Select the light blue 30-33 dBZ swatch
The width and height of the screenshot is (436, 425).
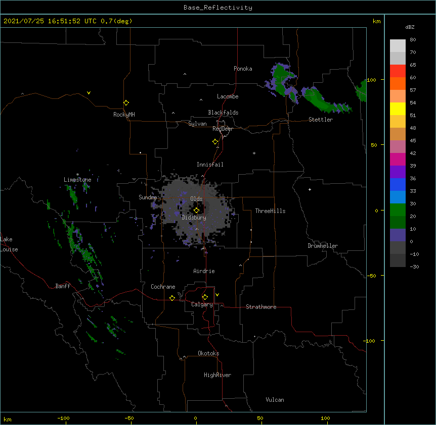coord(398,197)
